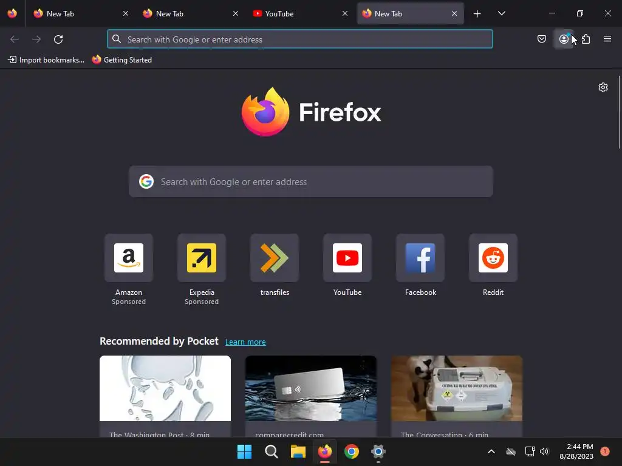Close the second New Tab
The width and height of the screenshot is (622, 466).
click(236, 13)
